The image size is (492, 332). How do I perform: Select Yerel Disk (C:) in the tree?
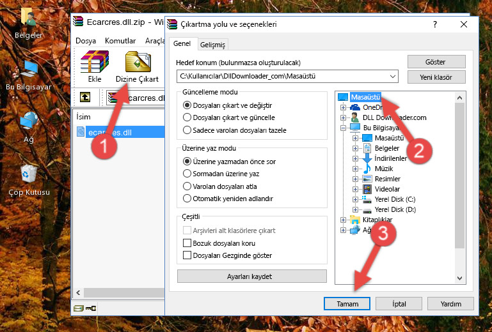click(x=395, y=199)
